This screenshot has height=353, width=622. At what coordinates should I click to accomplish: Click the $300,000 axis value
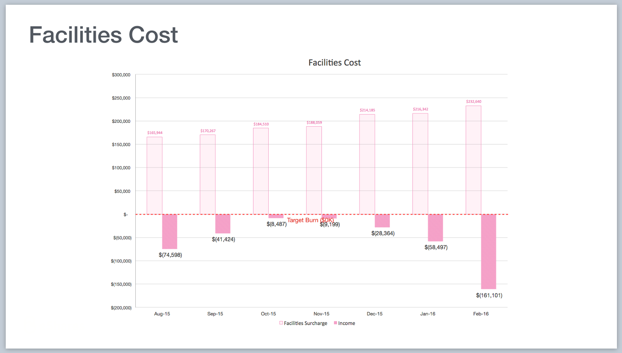121,75
